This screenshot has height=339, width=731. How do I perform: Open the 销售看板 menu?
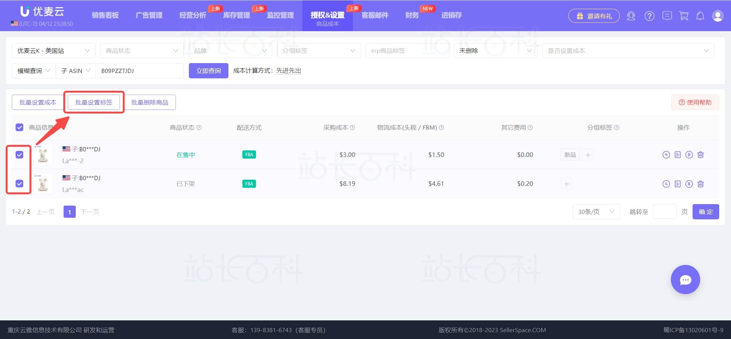(x=105, y=15)
